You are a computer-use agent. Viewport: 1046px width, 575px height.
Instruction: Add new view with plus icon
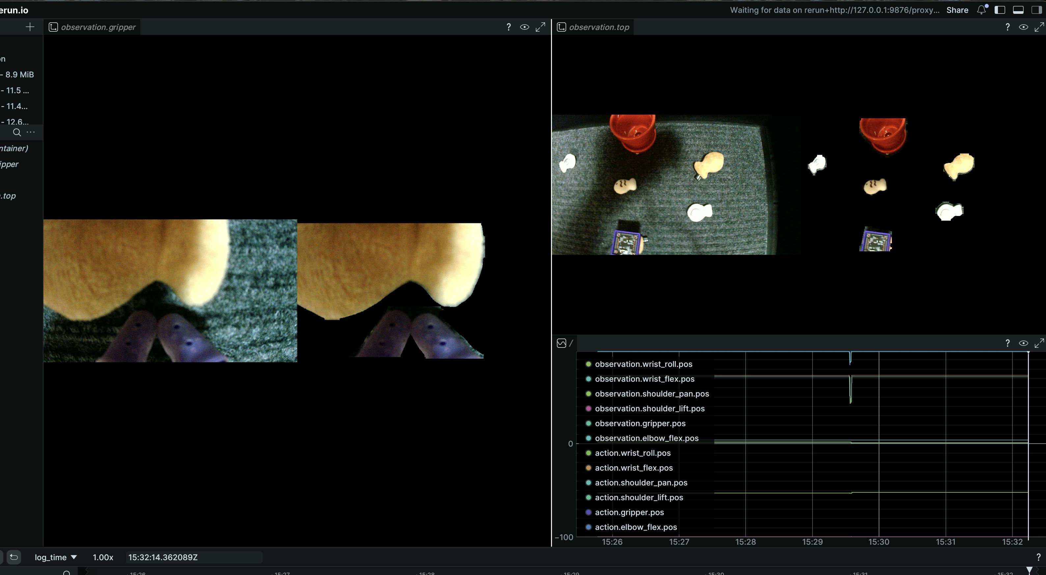[x=30, y=27]
